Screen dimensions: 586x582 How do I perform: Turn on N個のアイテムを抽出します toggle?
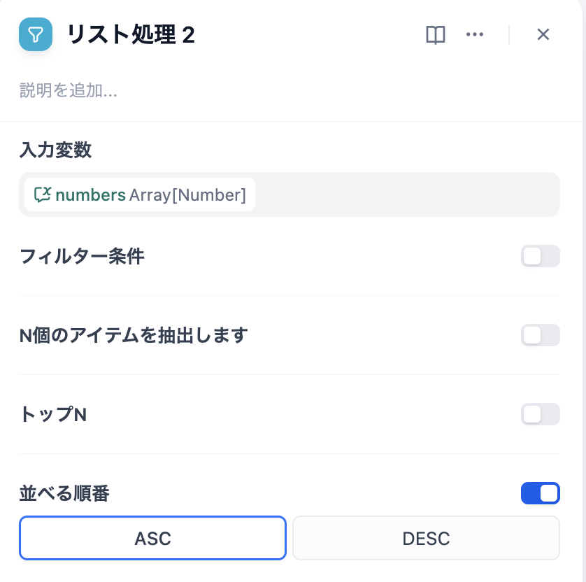(x=540, y=335)
